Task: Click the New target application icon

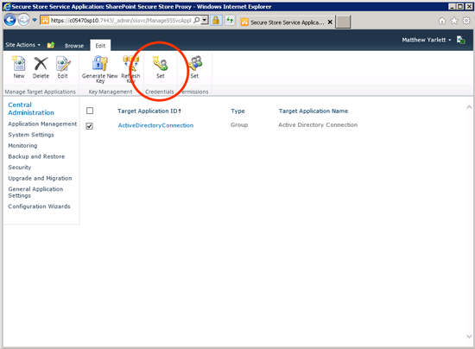Action: (x=19, y=64)
